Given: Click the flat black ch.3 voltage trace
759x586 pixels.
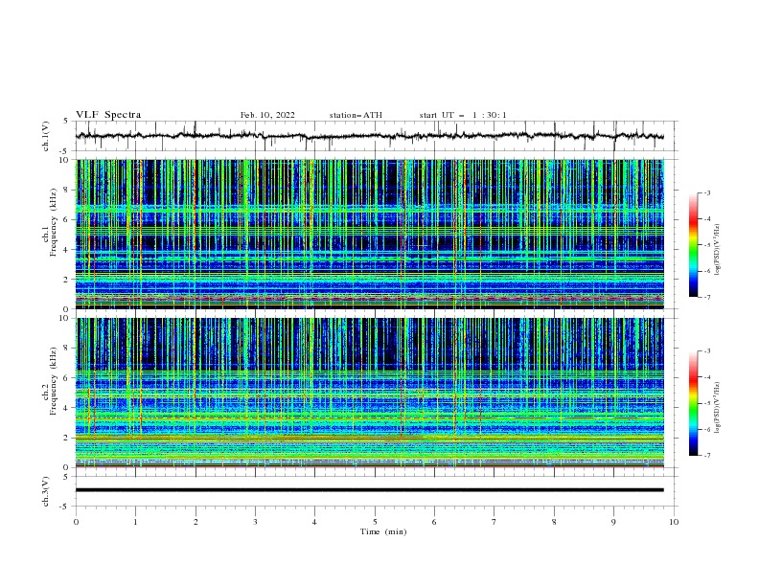Looking at the screenshot, I should coord(369,490).
